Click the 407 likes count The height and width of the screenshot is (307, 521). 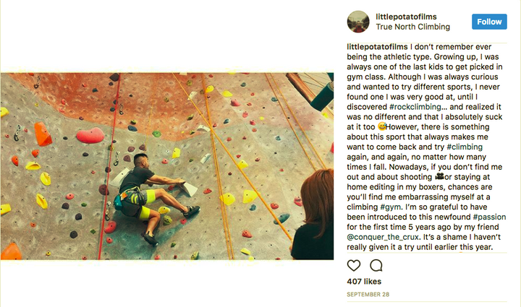pos(364,282)
